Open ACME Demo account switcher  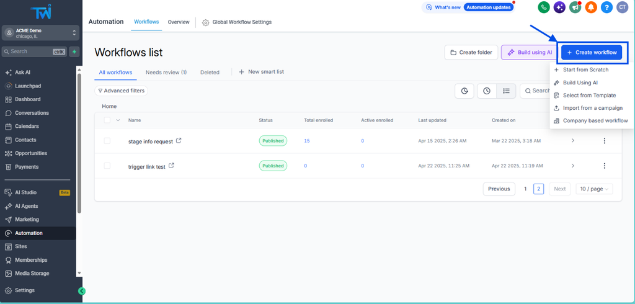click(41, 34)
